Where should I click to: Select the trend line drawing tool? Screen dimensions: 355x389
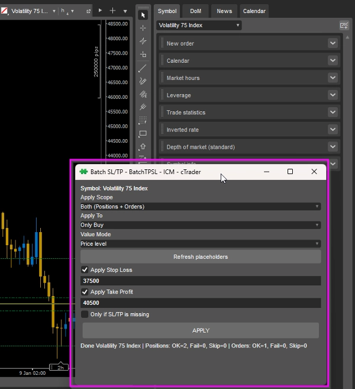[143, 67]
